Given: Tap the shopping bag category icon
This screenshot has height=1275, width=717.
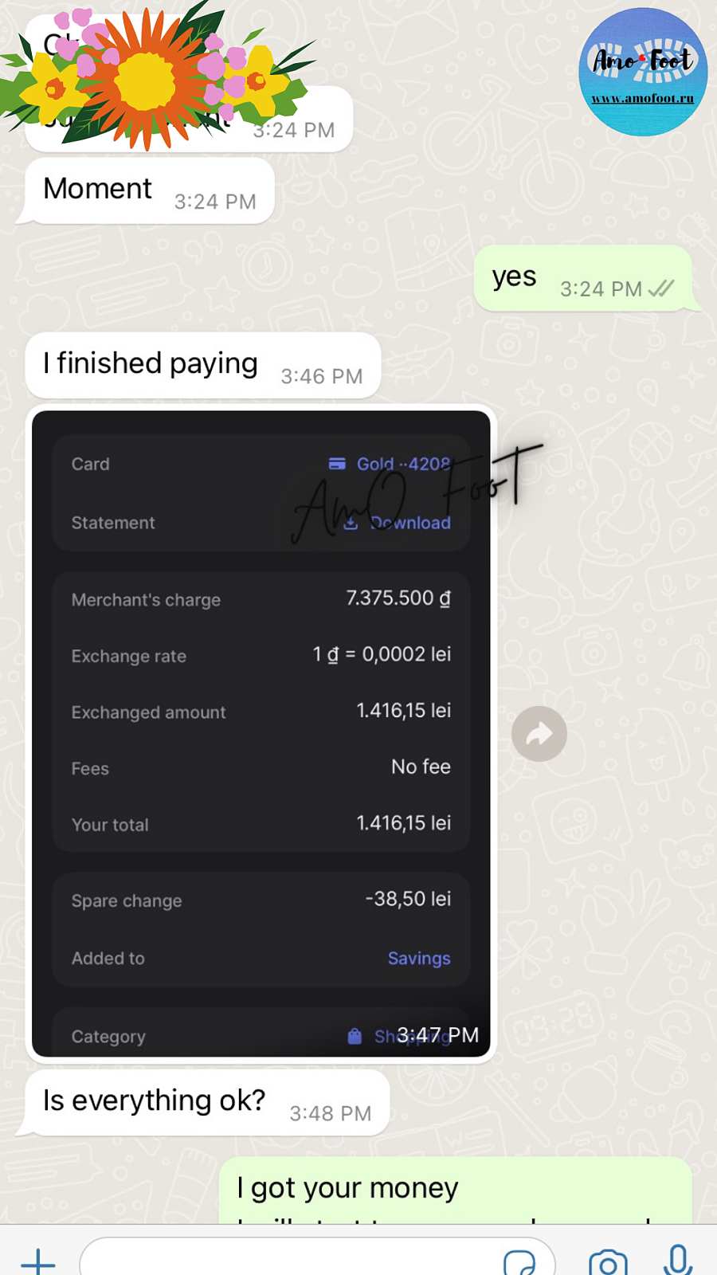Looking at the screenshot, I should pyautogui.click(x=355, y=1036).
